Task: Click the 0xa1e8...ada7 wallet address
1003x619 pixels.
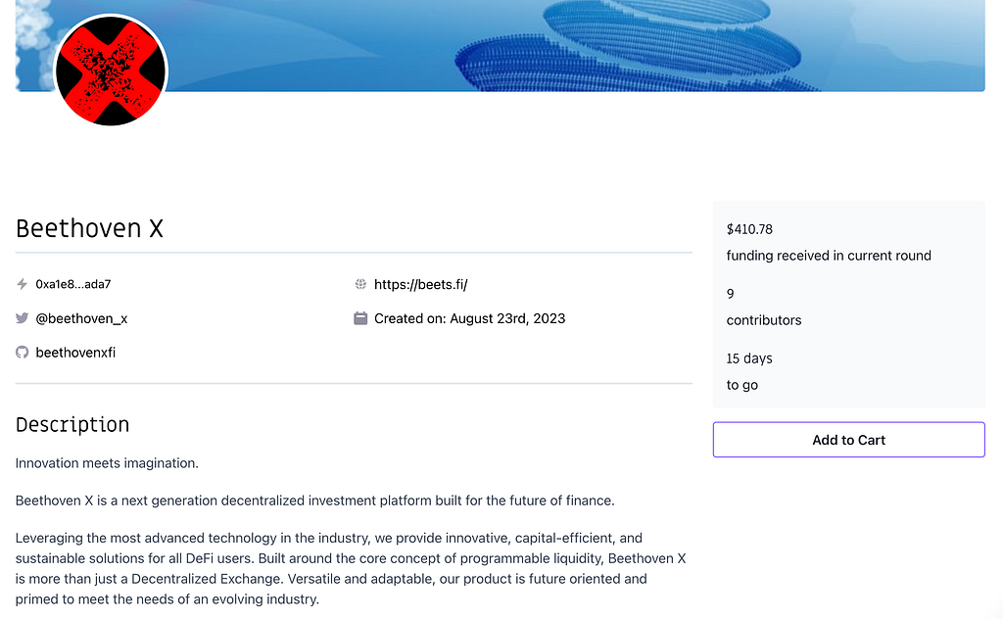Action: click(x=72, y=284)
